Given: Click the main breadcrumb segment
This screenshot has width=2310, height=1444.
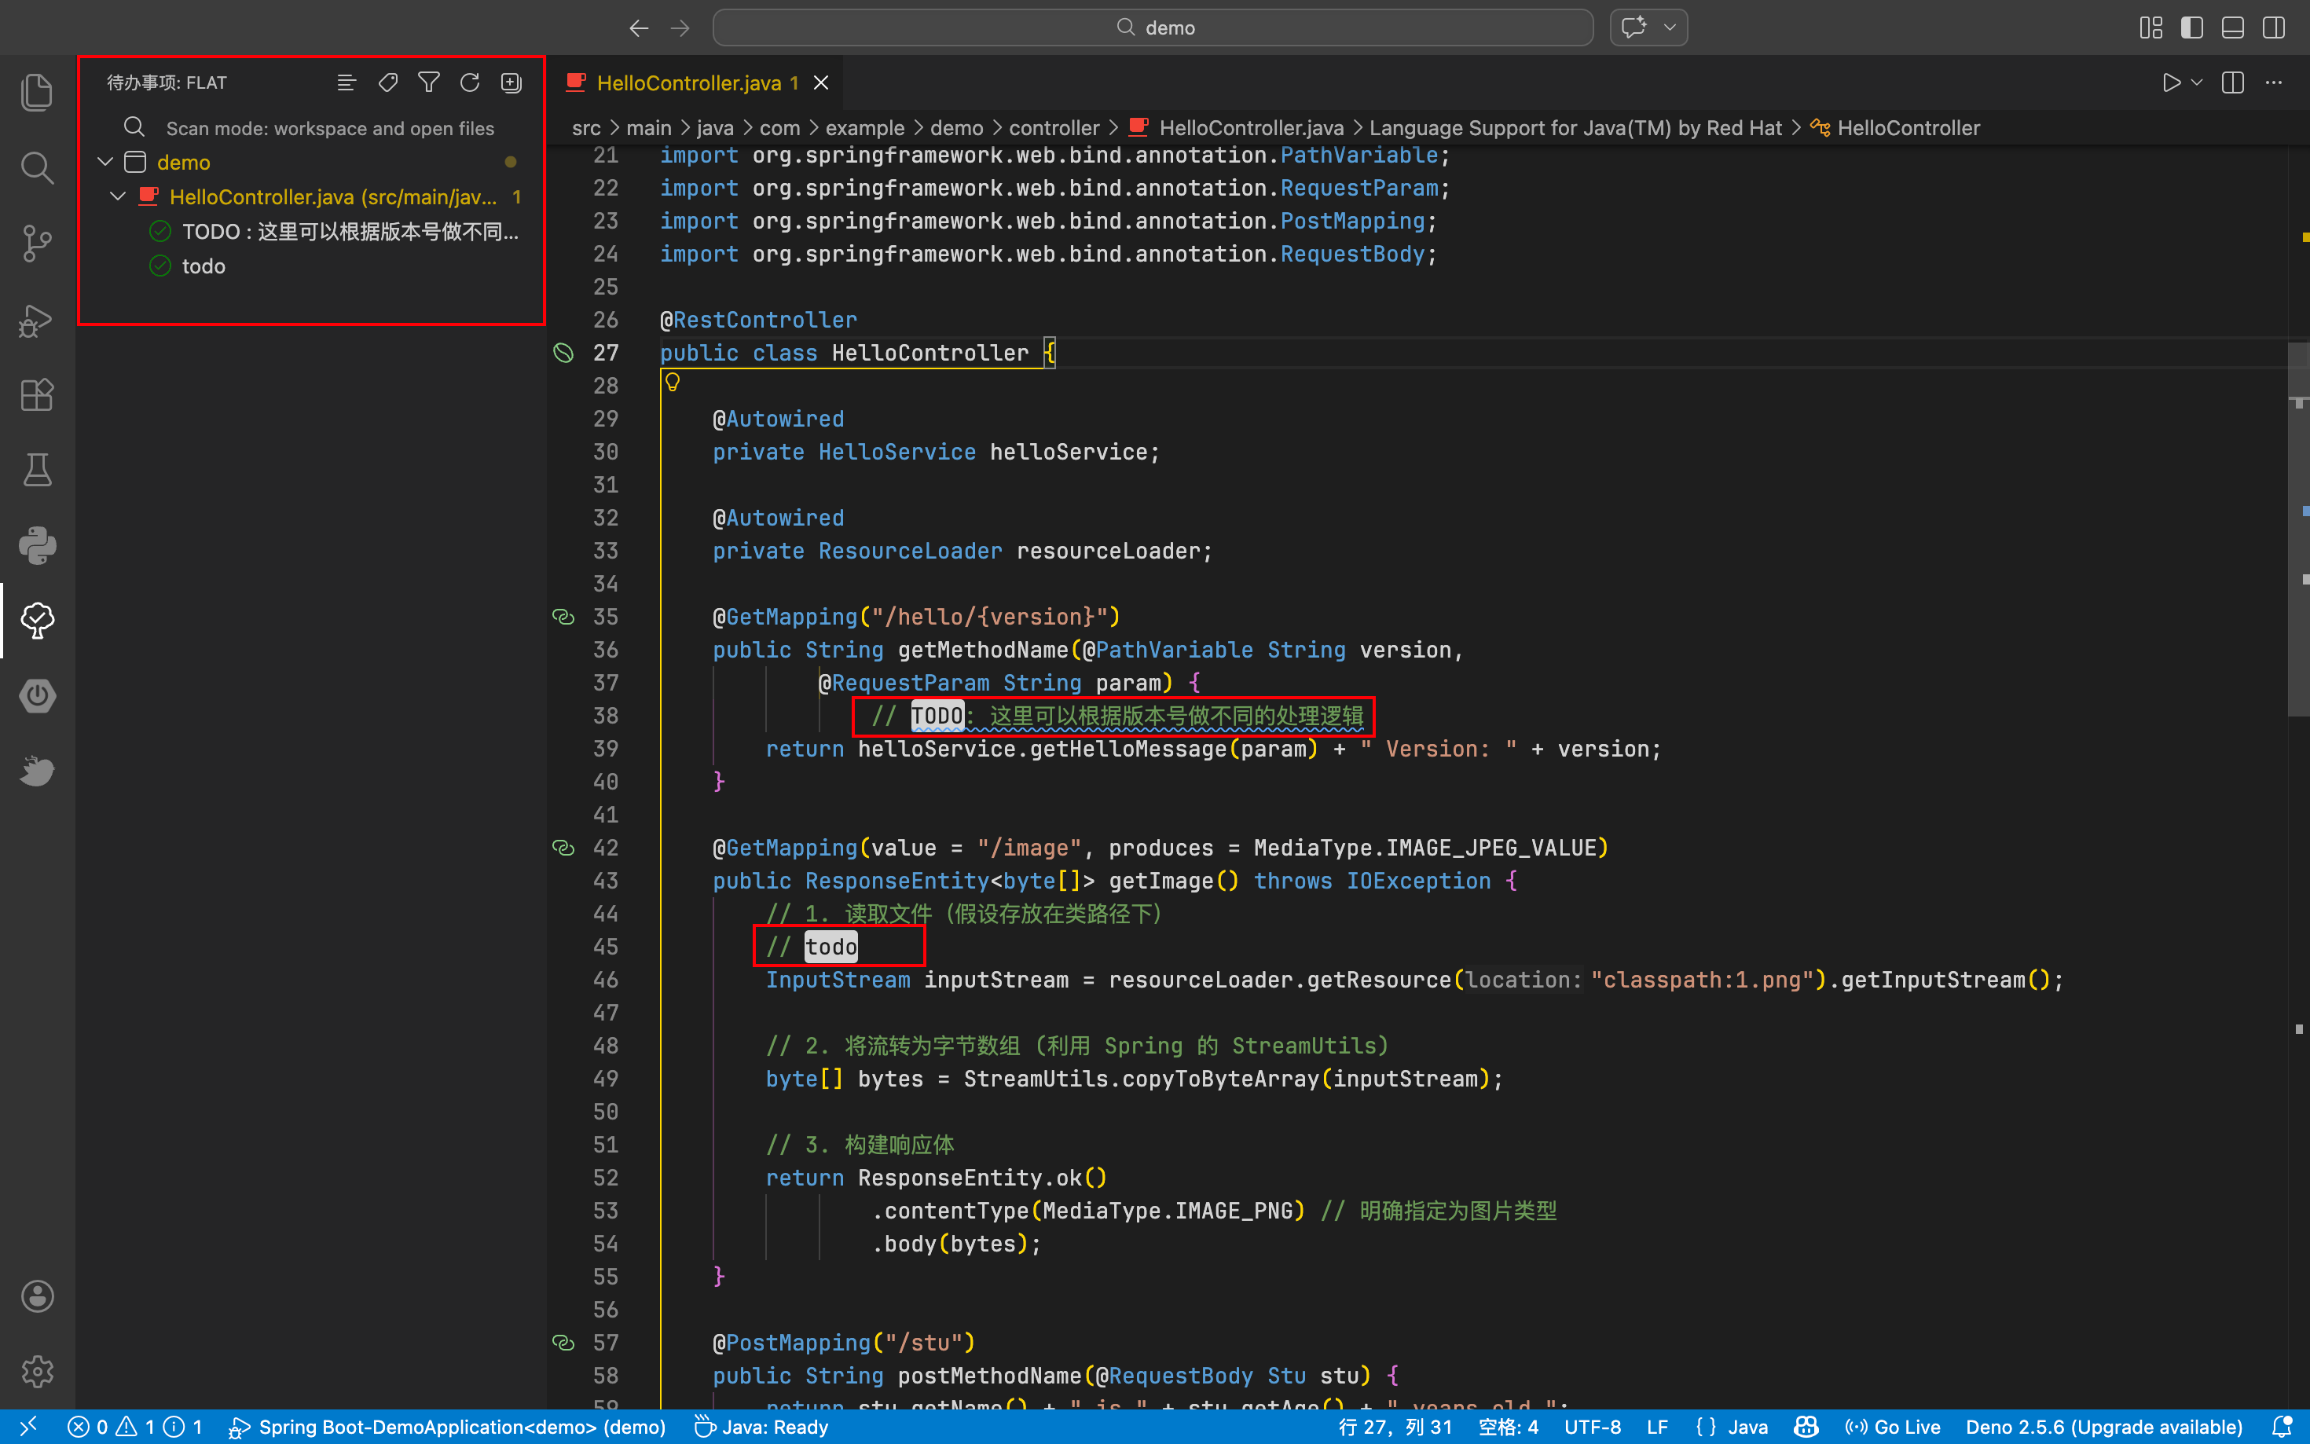Looking at the screenshot, I should coord(649,128).
